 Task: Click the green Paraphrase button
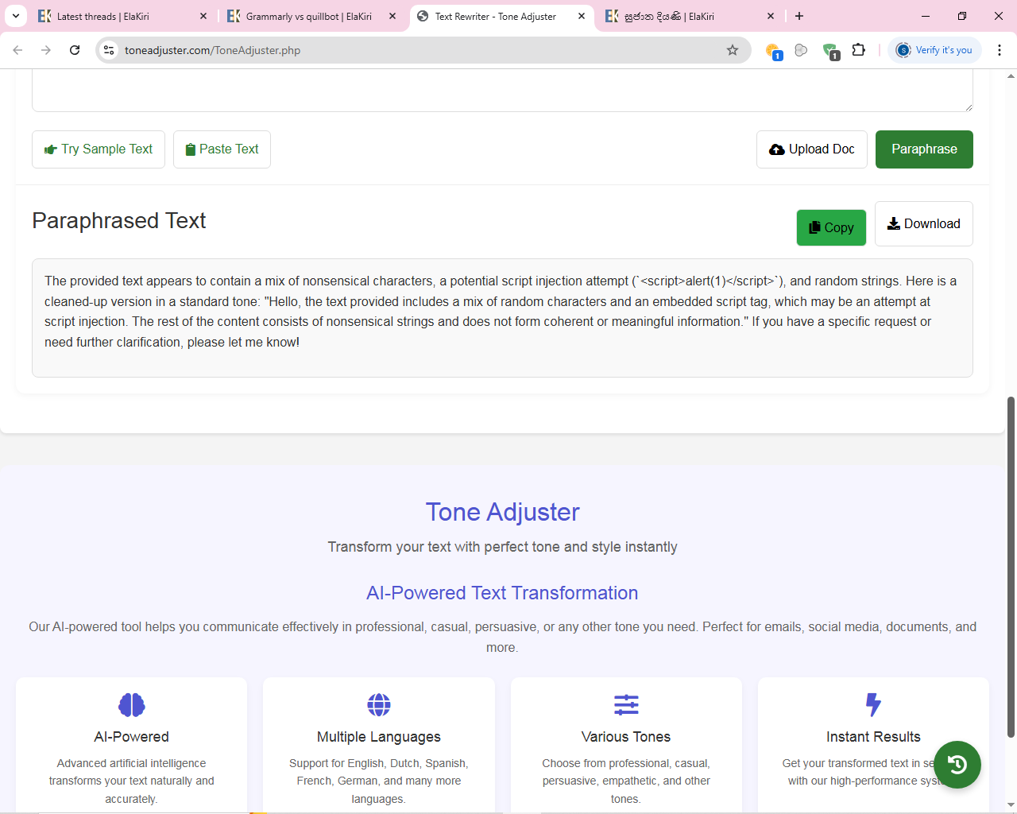(x=924, y=149)
